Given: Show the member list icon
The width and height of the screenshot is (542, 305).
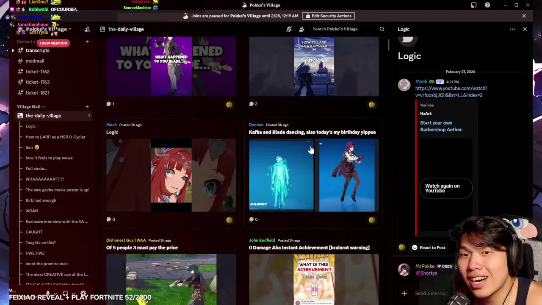Looking at the screenshot, I should click(x=301, y=29).
